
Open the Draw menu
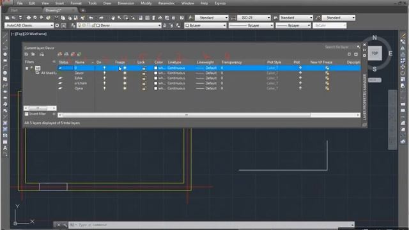[107, 3]
